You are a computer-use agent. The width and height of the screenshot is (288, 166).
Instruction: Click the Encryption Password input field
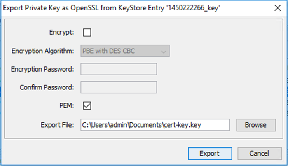coord(119,69)
